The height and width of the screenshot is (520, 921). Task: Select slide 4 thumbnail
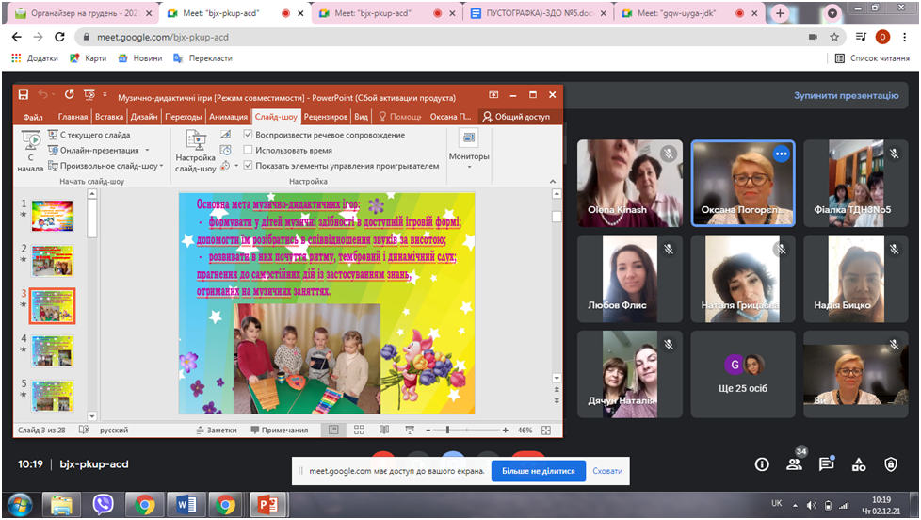point(53,350)
